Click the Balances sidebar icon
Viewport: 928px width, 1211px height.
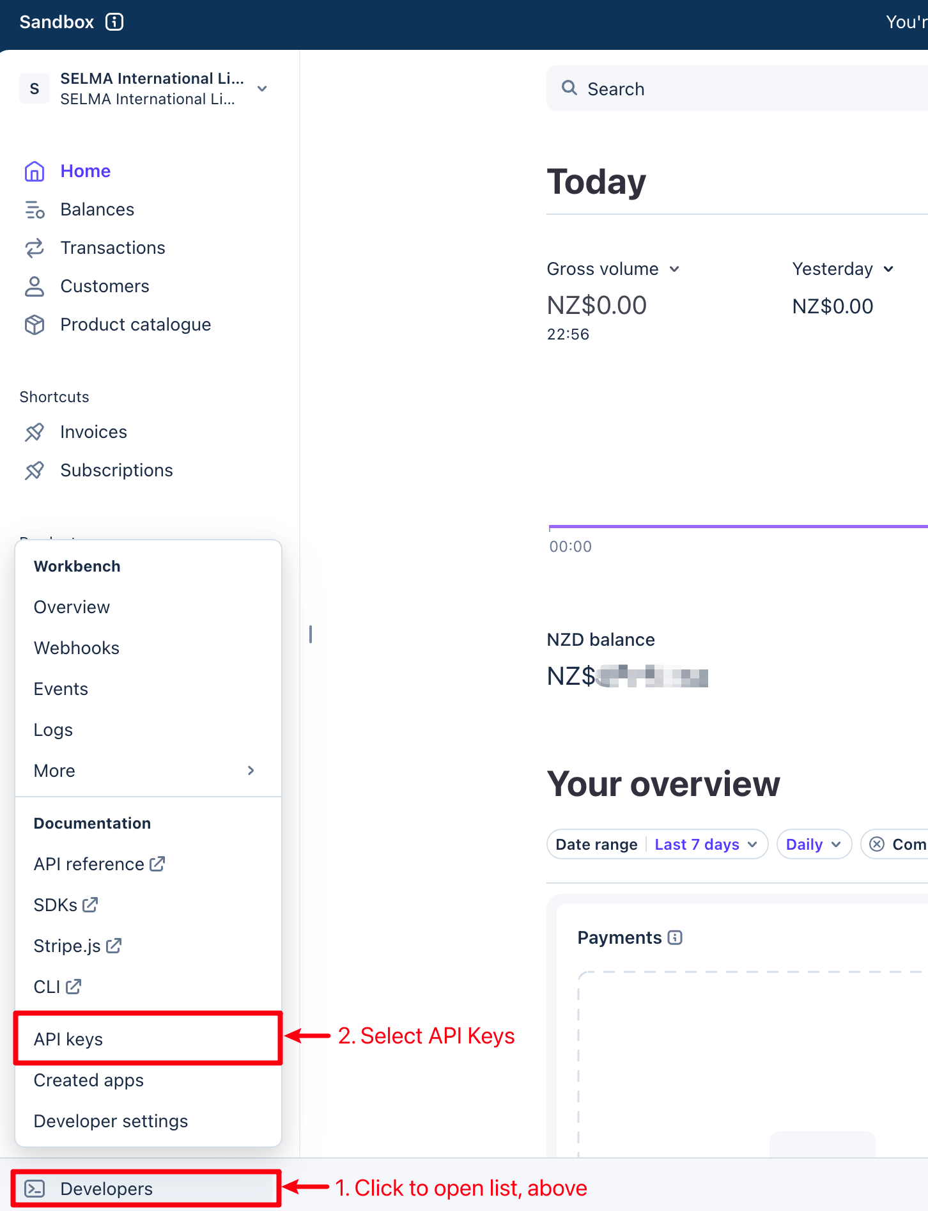click(35, 210)
